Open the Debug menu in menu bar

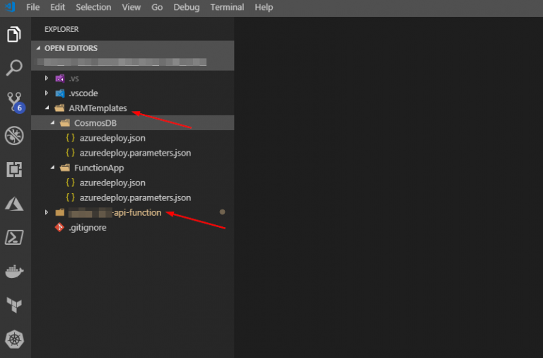tap(187, 7)
